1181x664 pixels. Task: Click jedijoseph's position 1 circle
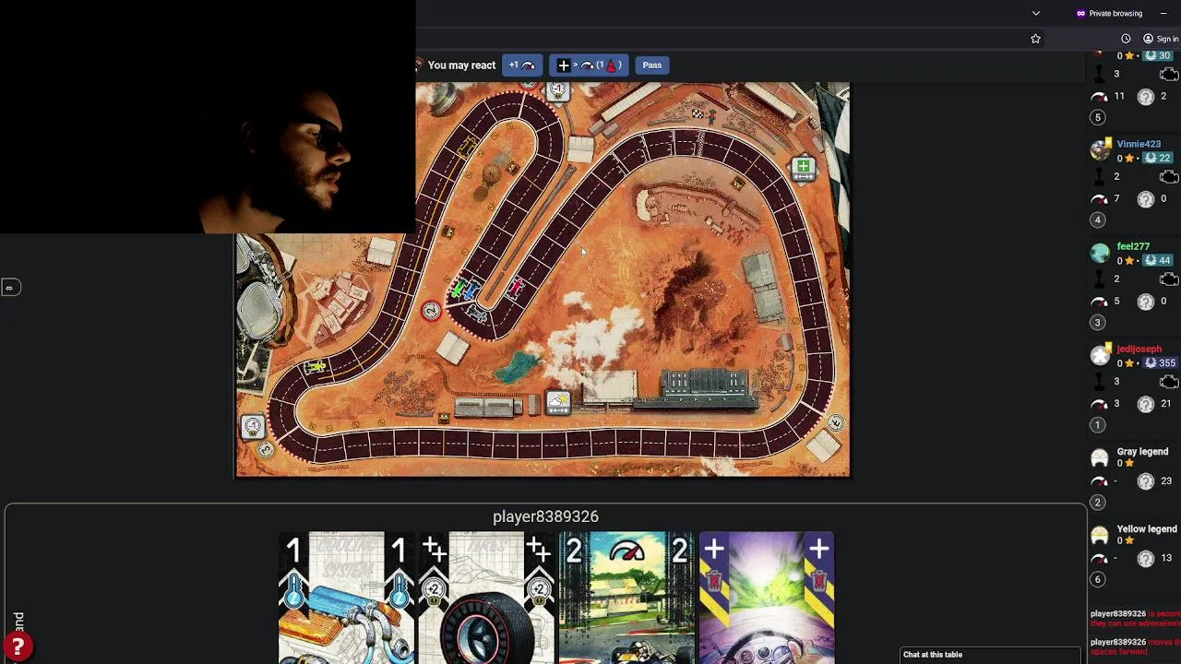pos(1097,425)
